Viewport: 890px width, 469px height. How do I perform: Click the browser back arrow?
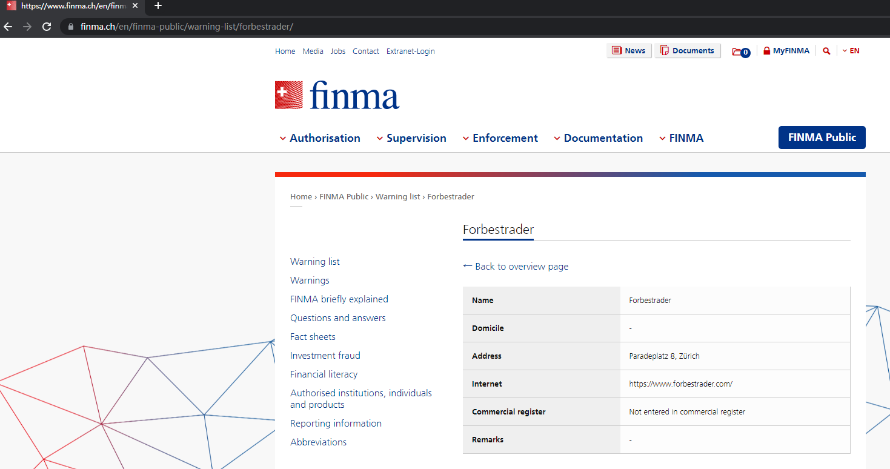coord(8,27)
